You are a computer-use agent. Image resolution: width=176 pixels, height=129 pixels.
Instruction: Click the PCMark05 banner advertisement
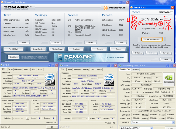91,58
